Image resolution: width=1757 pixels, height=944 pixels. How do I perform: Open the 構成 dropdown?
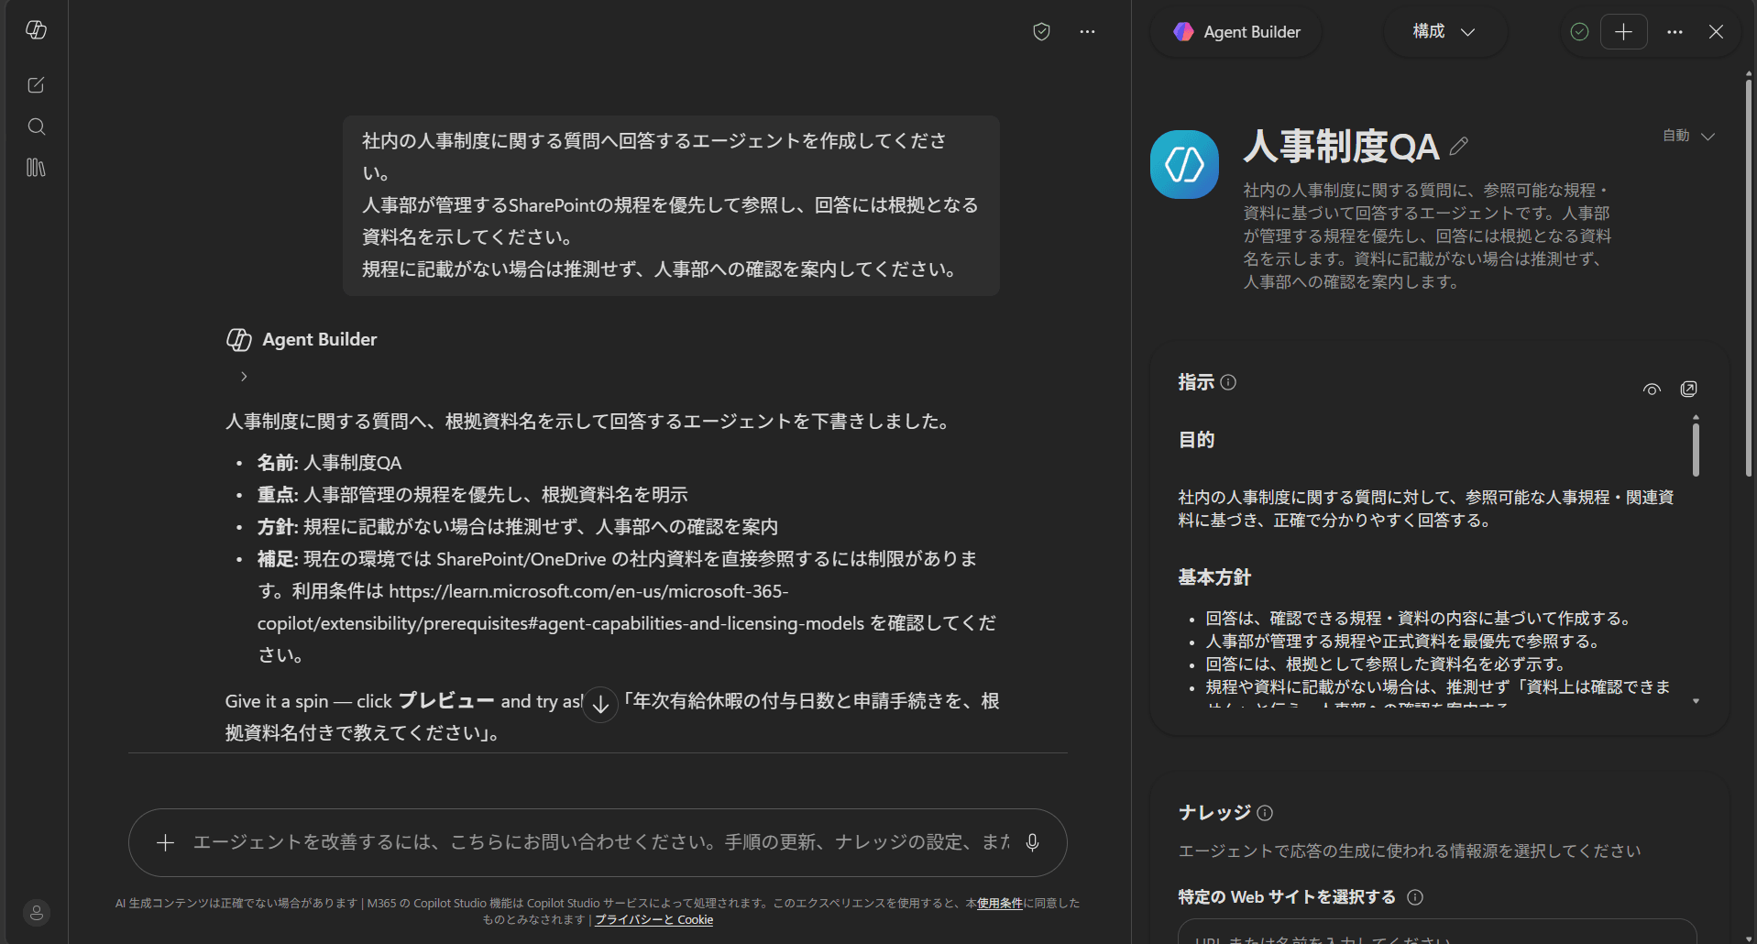coord(1444,32)
